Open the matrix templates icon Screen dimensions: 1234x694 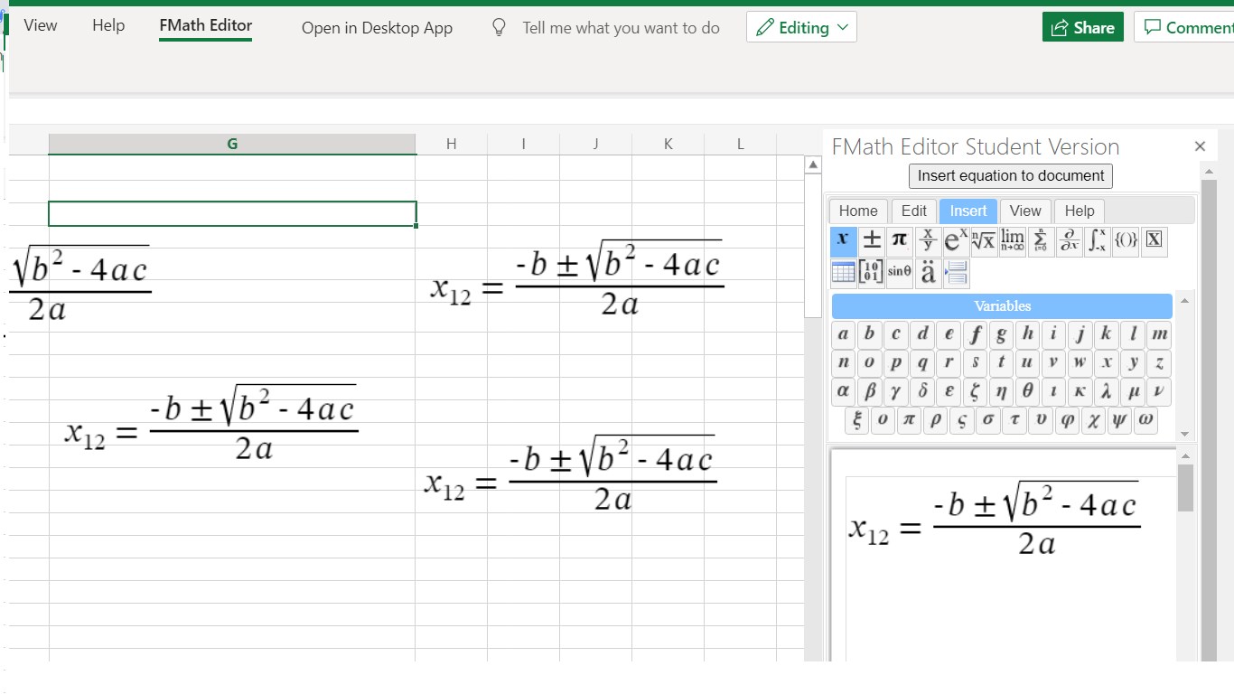pos(871,272)
